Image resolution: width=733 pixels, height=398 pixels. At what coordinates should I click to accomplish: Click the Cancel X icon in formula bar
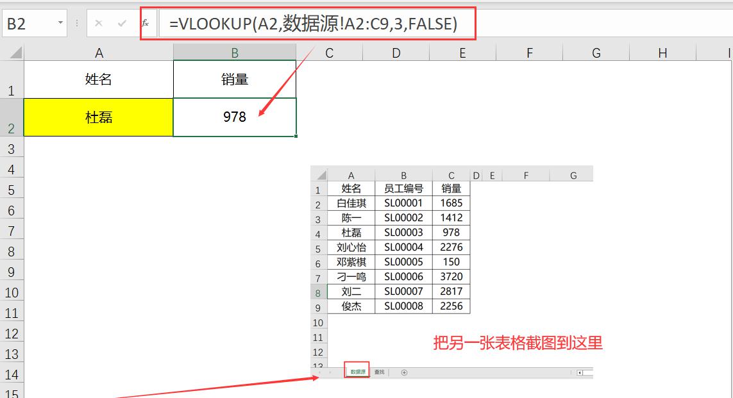(x=99, y=23)
